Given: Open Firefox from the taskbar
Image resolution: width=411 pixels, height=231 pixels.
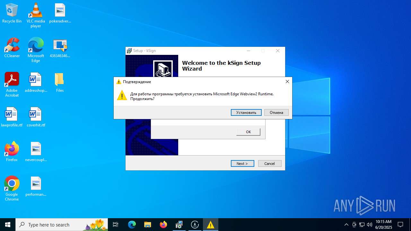Looking at the screenshot, I should [x=163, y=225].
